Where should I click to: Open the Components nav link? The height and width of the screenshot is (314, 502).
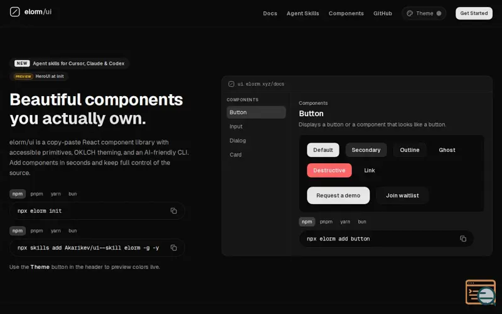click(x=346, y=13)
